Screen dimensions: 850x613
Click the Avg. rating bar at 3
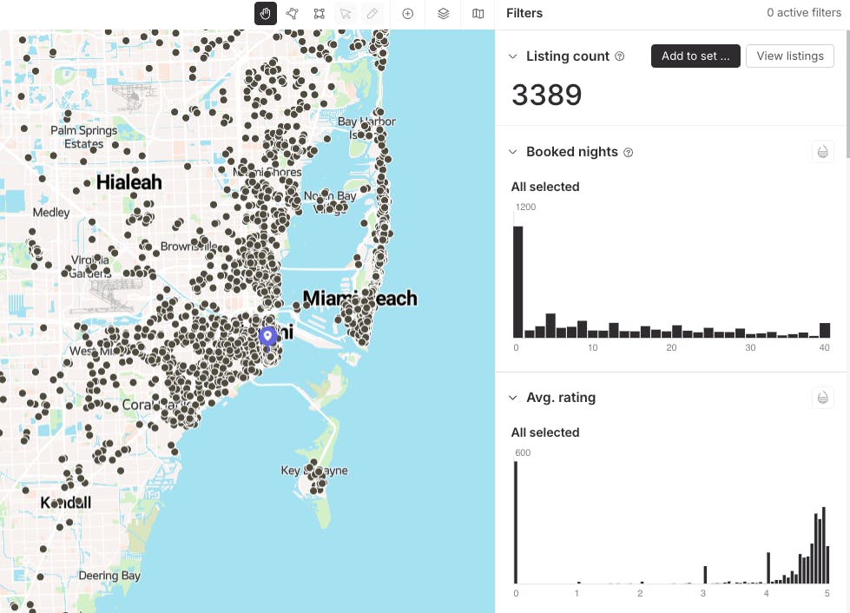705,575
